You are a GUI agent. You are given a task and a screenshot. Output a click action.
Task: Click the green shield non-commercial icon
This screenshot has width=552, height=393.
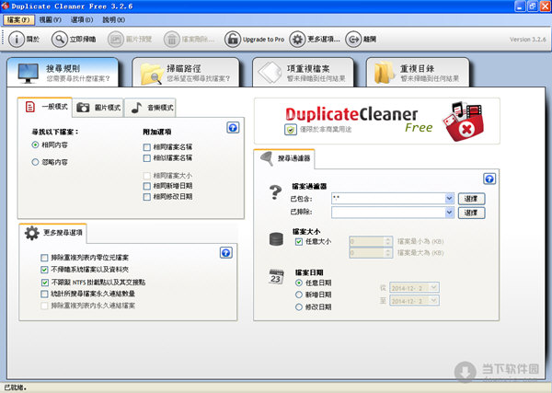pos(291,130)
